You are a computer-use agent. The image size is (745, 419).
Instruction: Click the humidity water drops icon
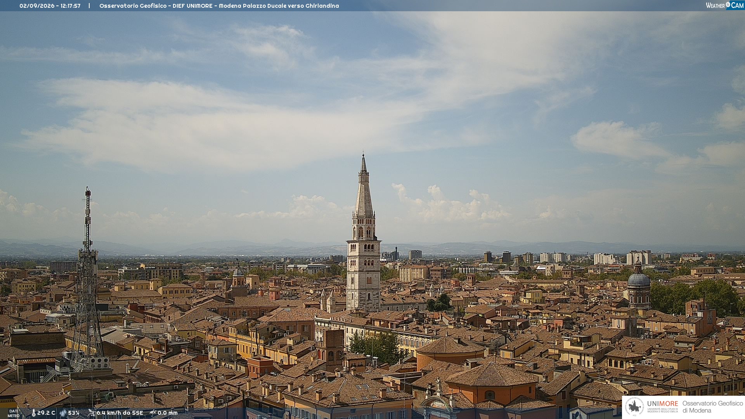(x=63, y=413)
